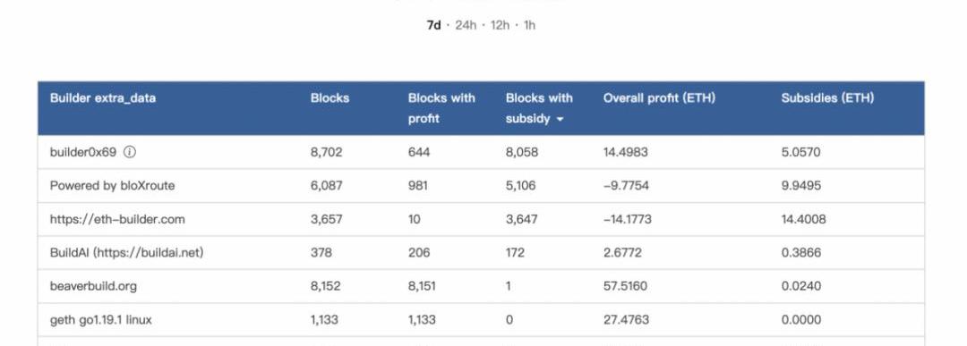Click 14.4008 subsidies value cell

(803, 219)
